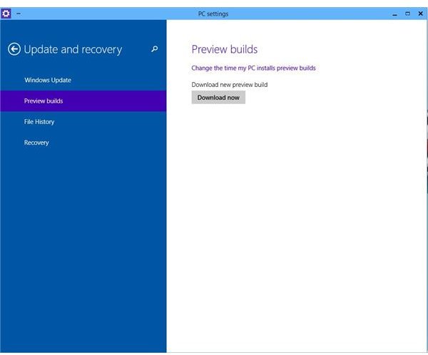Open search with the magnifier icon
This screenshot has width=428, height=355.
point(155,49)
